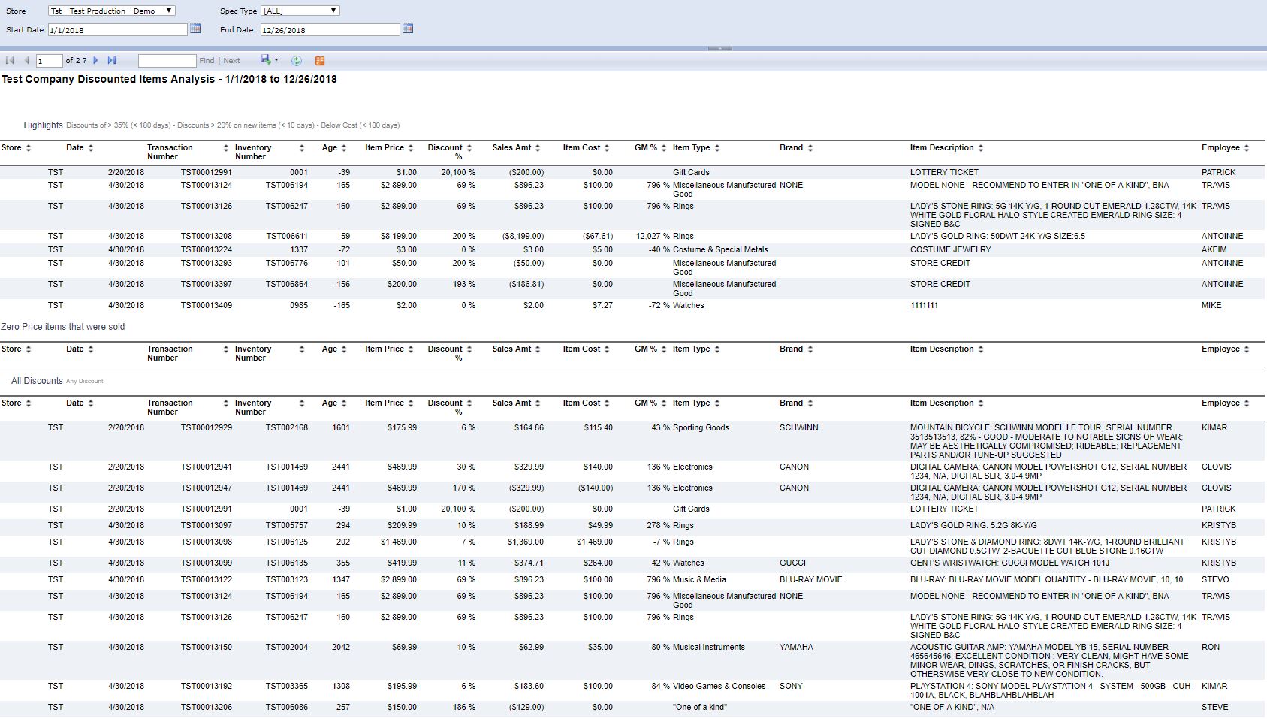1267x719 pixels.
Task: Click the Find link
Action: pyautogui.click(x=207, y=61)
